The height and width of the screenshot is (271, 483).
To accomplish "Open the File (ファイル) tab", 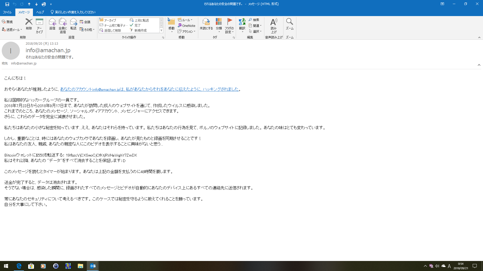I will pyautogui.click(x=7, y=12).
